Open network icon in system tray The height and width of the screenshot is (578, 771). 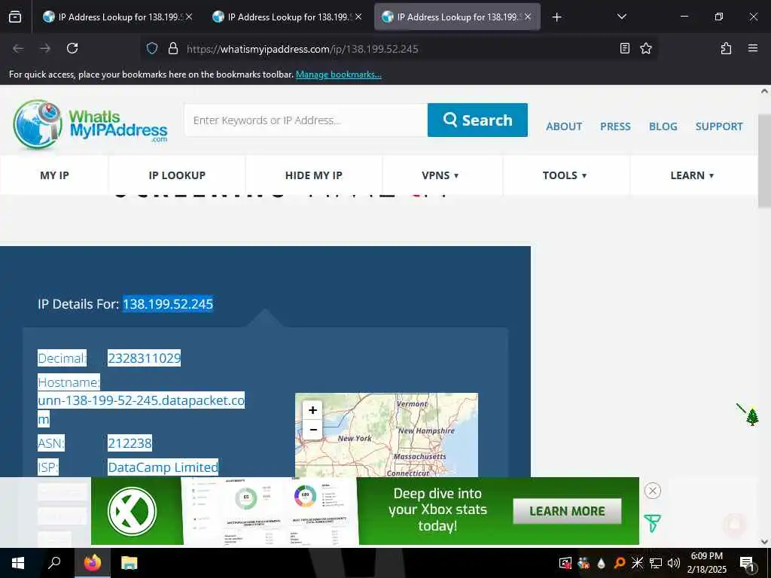[x=656, y=563]
